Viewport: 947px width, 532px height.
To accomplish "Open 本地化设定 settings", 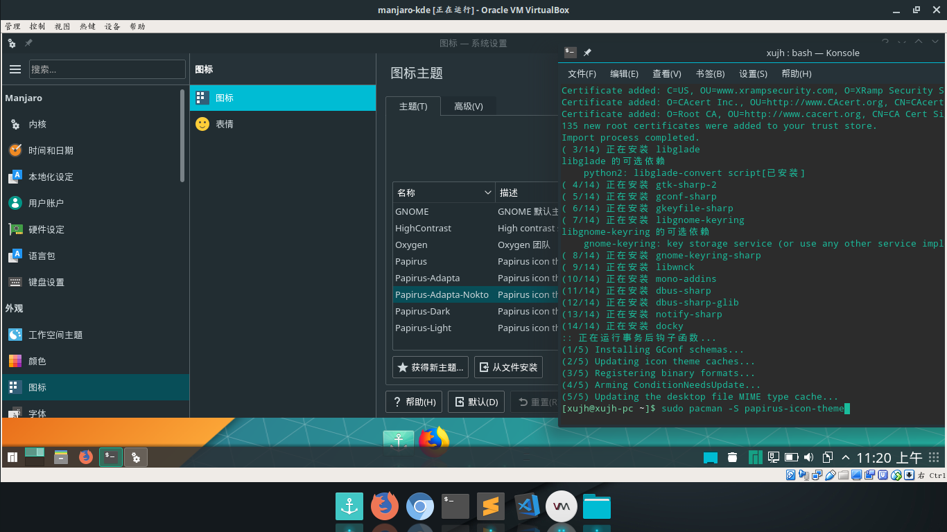I will point(94,177).
